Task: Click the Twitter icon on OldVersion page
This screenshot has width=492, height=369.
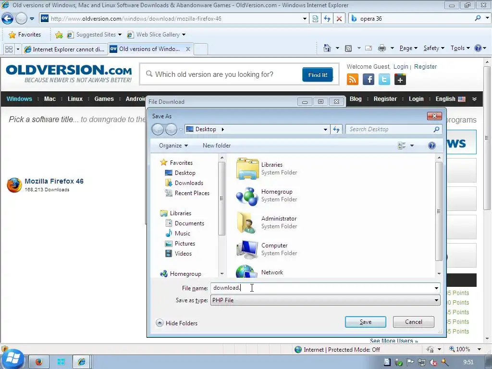Action: (x=384, y=79)
